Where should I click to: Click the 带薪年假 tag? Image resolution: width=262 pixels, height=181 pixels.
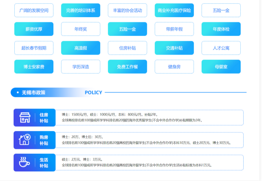coord(174,29)
